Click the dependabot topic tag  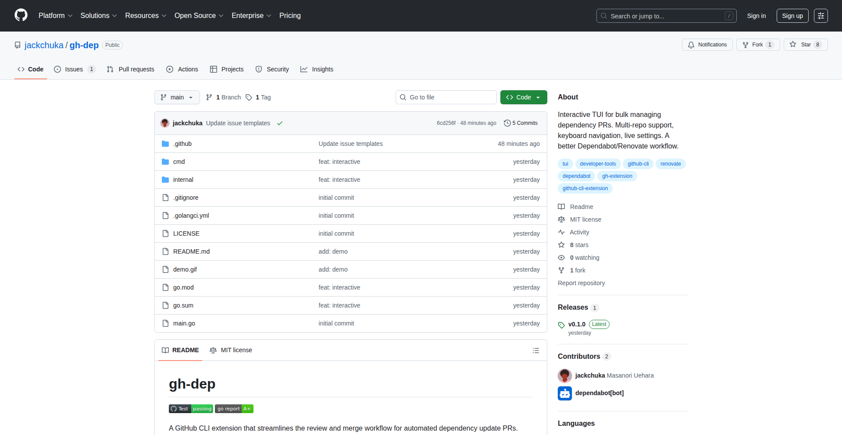576,176
